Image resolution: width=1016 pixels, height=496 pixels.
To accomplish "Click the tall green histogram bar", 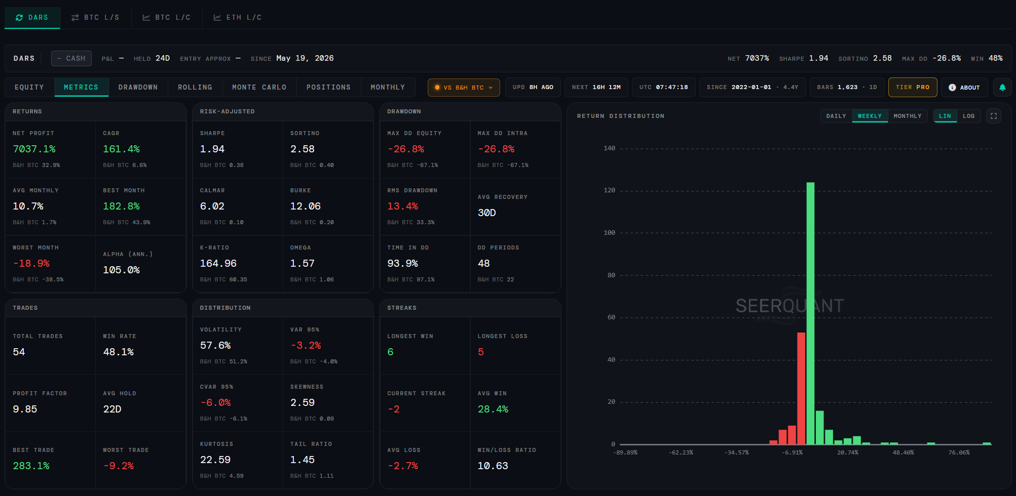I will (810, 313).
